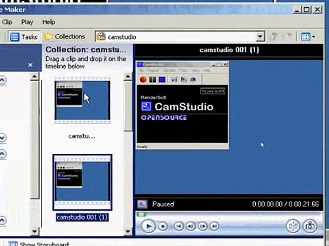Click the Previous Frame button
Image resolution: width=329 pixels, height=246 pixels.
(x=191, y=226)
